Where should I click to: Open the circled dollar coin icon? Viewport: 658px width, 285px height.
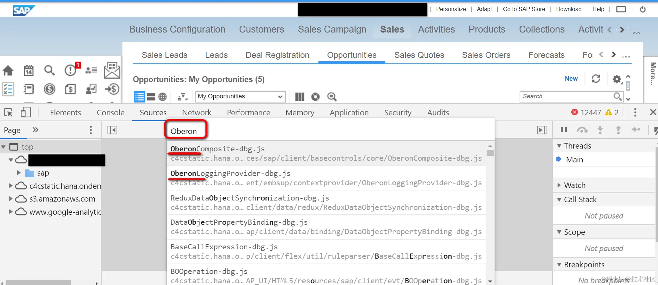50,89
